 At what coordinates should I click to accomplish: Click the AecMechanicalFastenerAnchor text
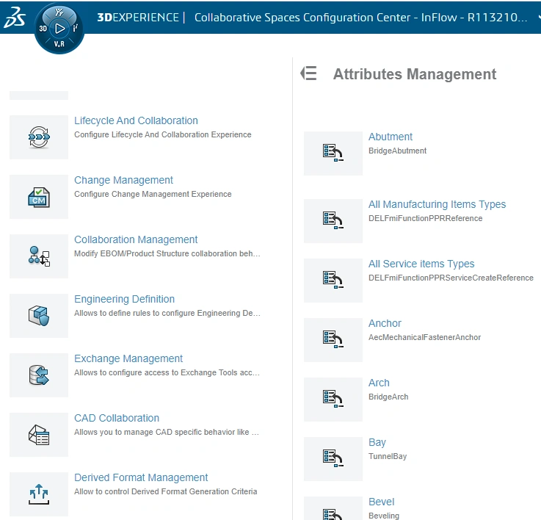424,337
